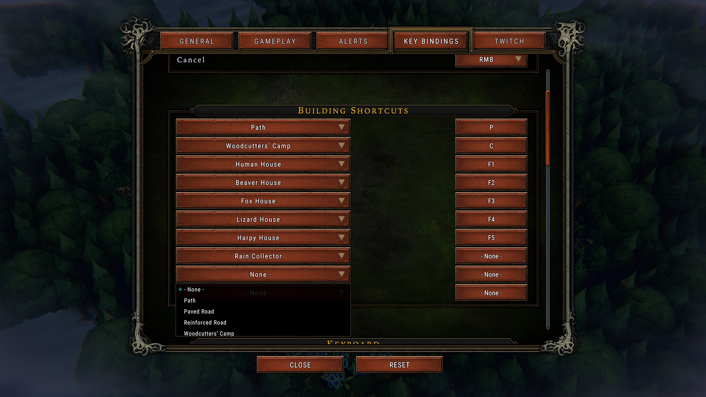706x397 pixels.
Task: Select Paved Road from dropdown options
Action: (199, 311)
